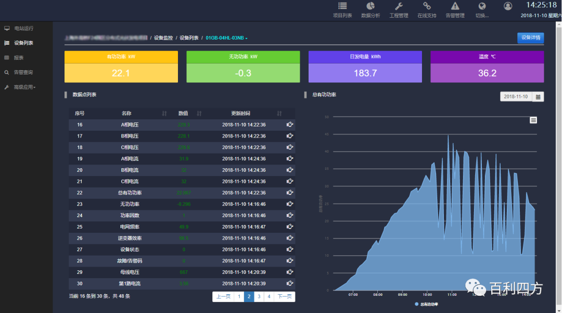Click the action icon for 故障/告警码 row
This screenshot has width=562, height=313.
(290, 260)
